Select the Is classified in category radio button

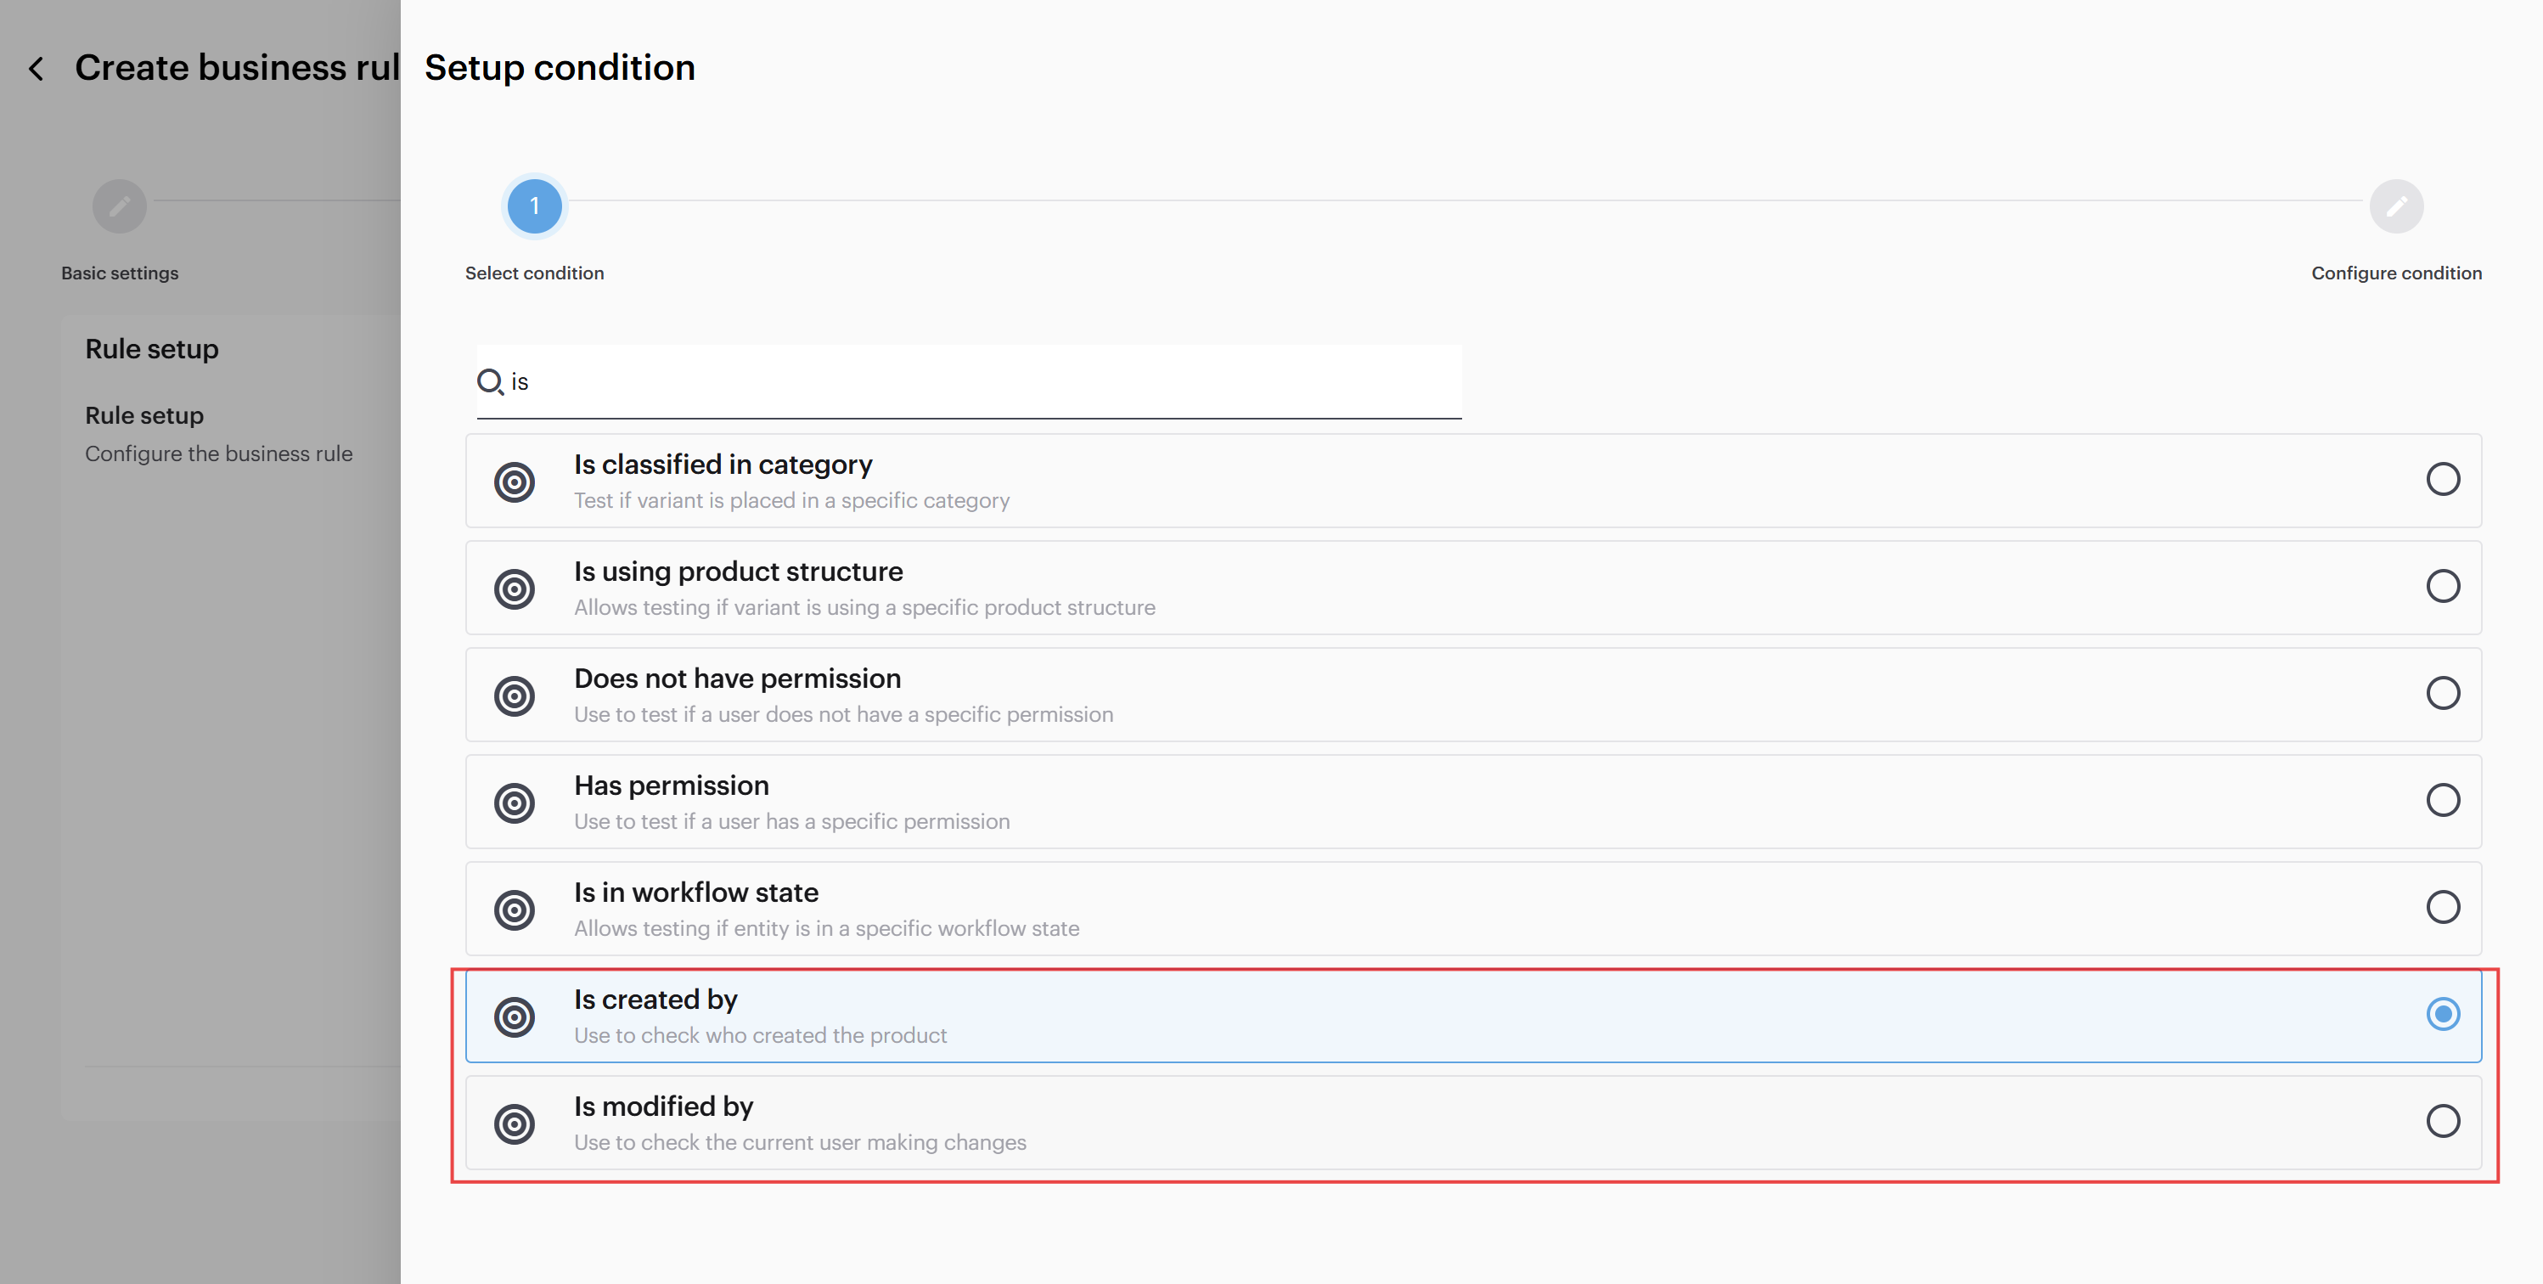tap(2442, 479)
